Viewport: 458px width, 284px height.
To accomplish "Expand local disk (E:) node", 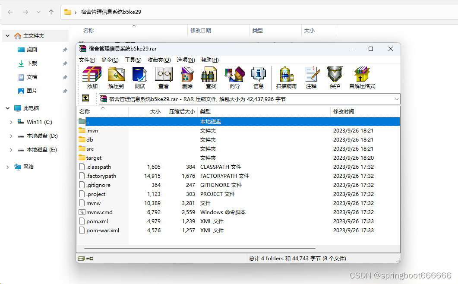I will (x=11, y=150).
